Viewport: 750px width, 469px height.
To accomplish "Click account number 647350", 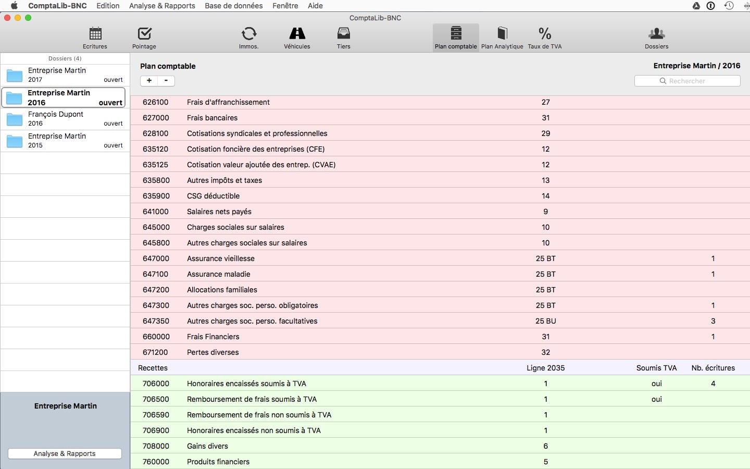I will tap(156, 321).
